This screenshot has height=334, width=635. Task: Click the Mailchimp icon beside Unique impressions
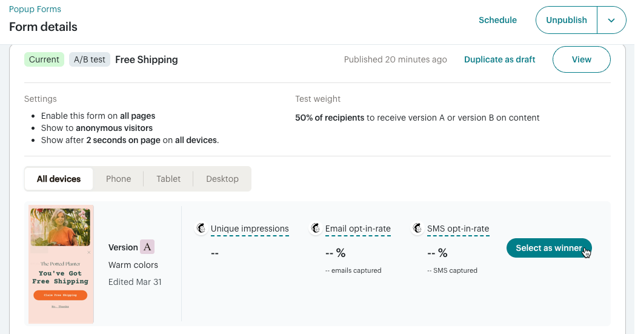[201, 228]
